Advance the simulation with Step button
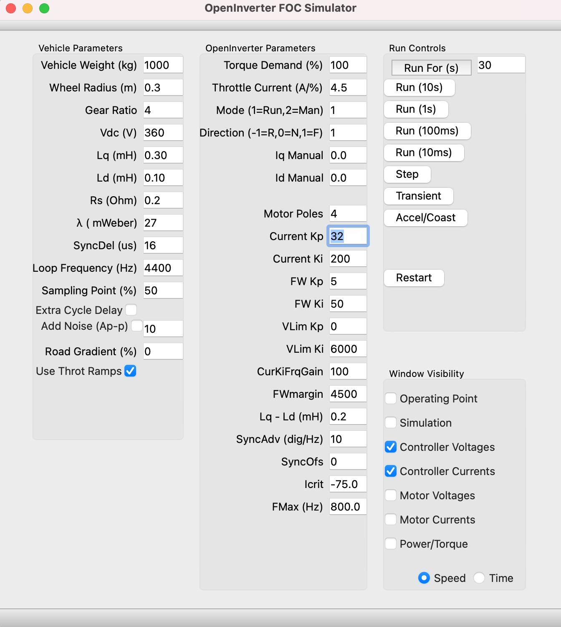561x627 pixels. 407,174
